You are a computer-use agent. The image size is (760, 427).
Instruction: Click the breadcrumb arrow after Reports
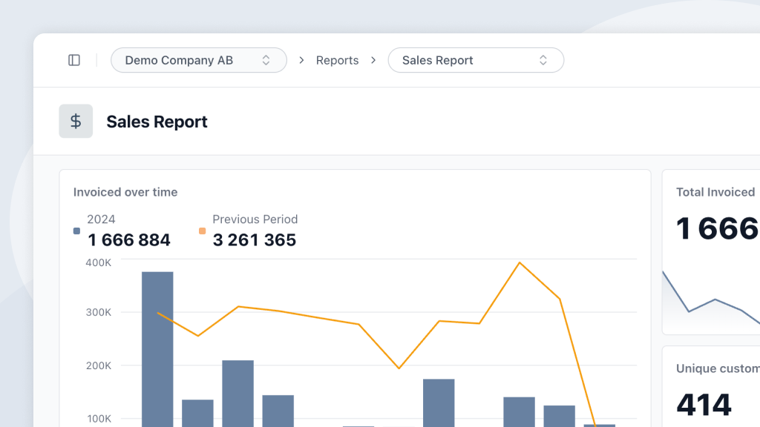pyautogui.click(x=375, y=60)
